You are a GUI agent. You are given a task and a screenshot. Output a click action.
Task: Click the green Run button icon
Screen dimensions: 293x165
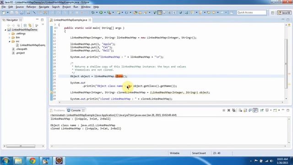tap(101, 12)
